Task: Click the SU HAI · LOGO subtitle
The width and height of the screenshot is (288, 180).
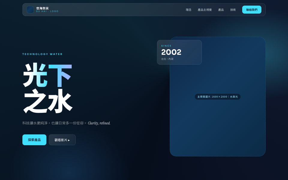Action: pos(47,11)
